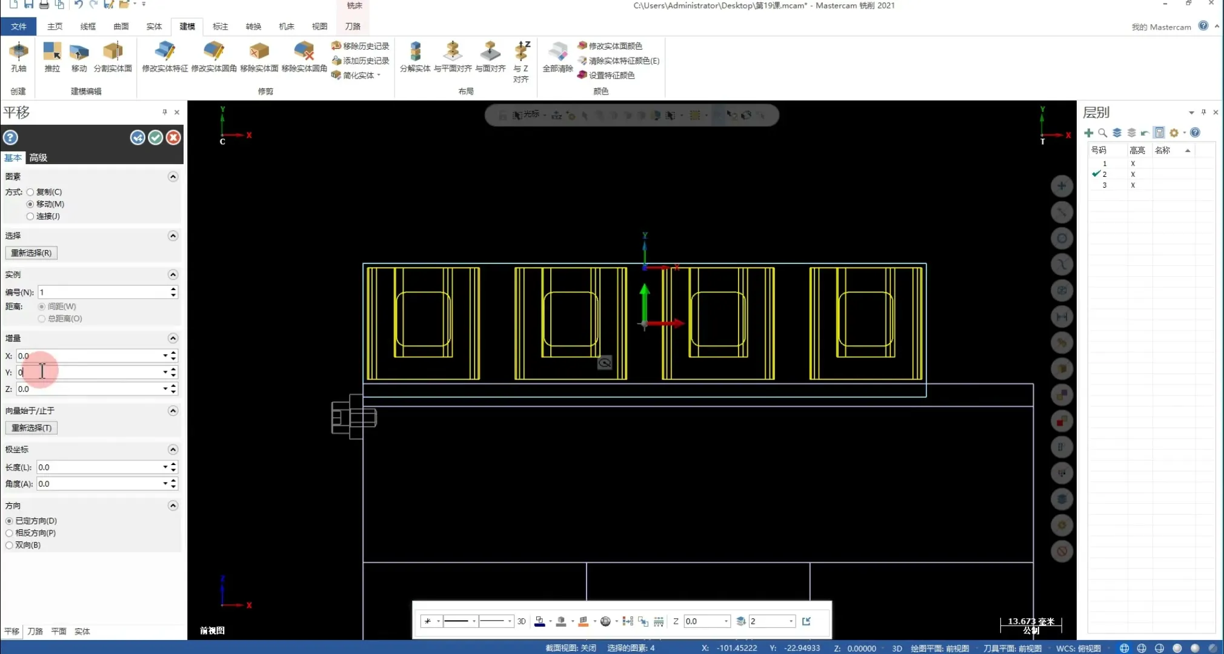The height and width of the screenshot is (654, 1224).
Task: Add a new level with plus icon
Action: (x=1088, y=133)
